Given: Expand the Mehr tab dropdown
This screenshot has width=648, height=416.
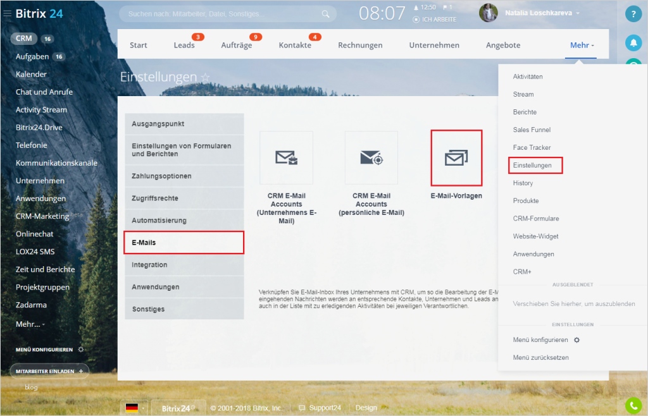Looking at the screenshot, I should [x=582, y=45].
